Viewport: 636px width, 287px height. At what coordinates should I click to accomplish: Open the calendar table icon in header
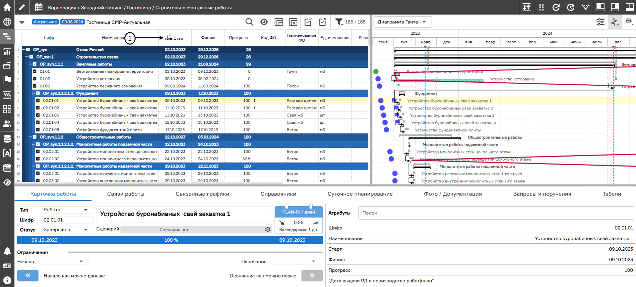coord(39,7)
